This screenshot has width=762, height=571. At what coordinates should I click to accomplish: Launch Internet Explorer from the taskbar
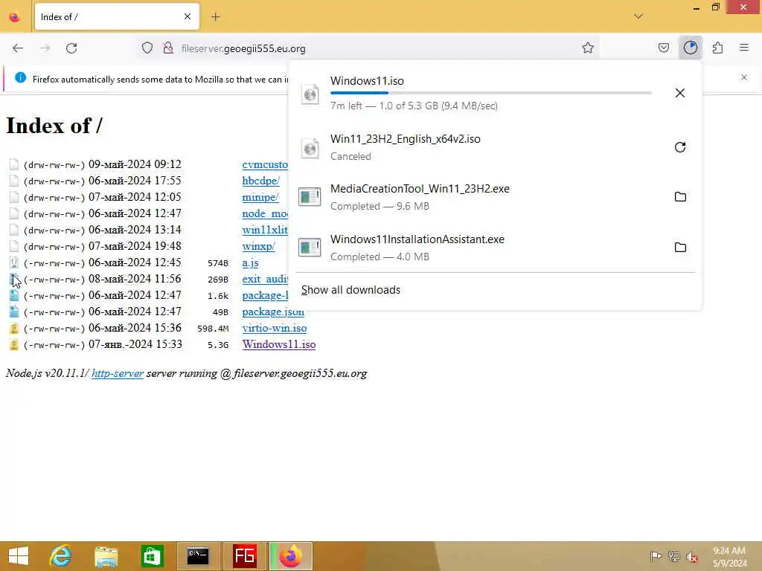click(60, 556)
